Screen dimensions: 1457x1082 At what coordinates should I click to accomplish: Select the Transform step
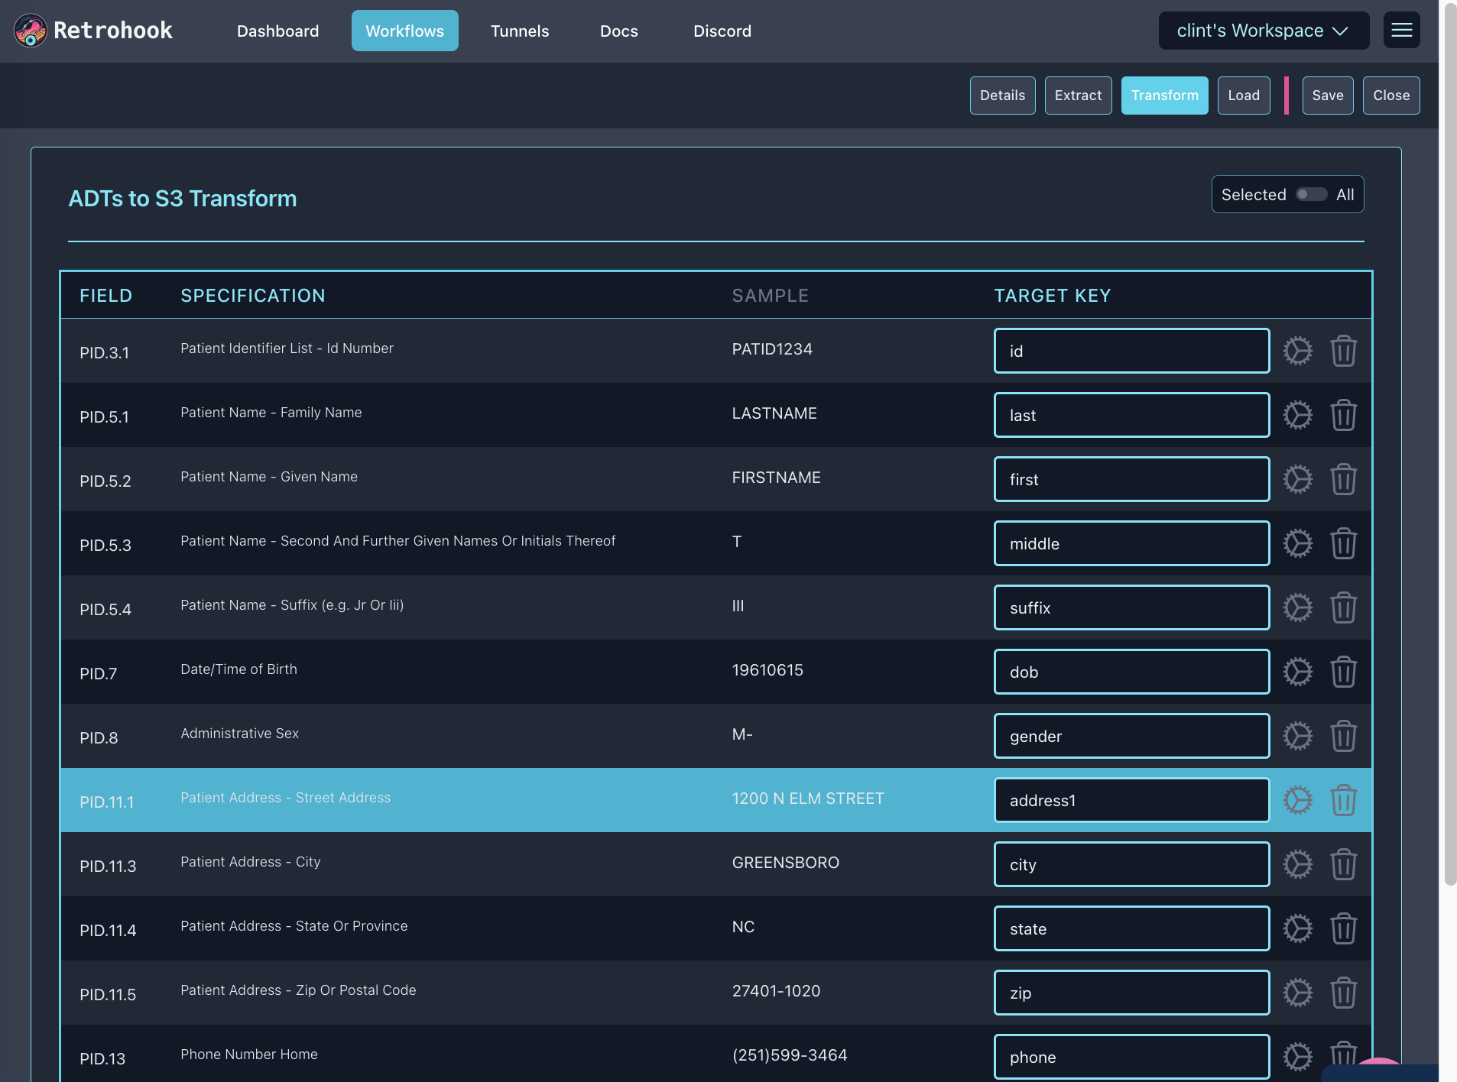(x=1164, y=96)
